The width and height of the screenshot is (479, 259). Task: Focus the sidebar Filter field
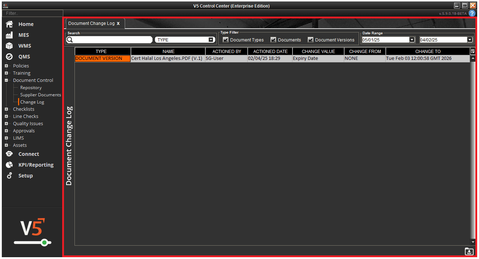click(32, 13)
